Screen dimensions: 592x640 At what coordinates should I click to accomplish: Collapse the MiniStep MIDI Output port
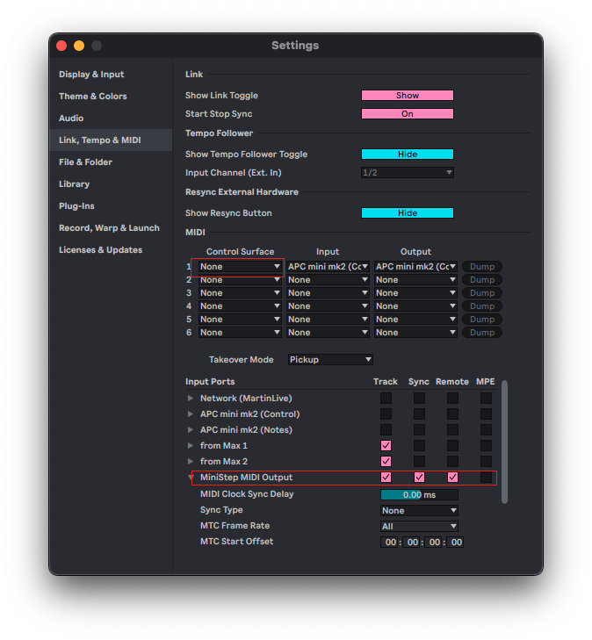pyautogui.click(x=191, y=478)
